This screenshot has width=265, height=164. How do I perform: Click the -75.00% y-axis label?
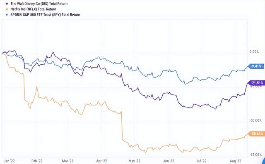[255, 155]
